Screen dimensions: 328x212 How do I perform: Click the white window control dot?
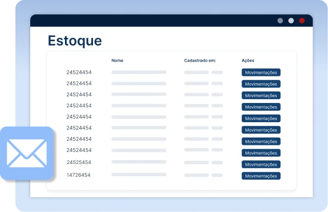click(291, 20)
